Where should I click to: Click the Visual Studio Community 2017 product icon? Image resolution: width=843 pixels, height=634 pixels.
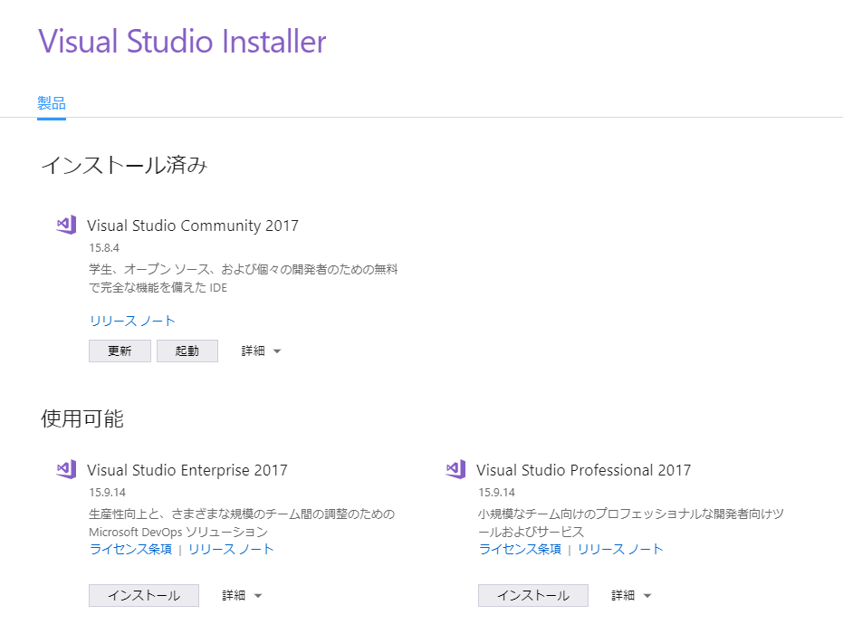pyautogui.click(x=64, y=224)
